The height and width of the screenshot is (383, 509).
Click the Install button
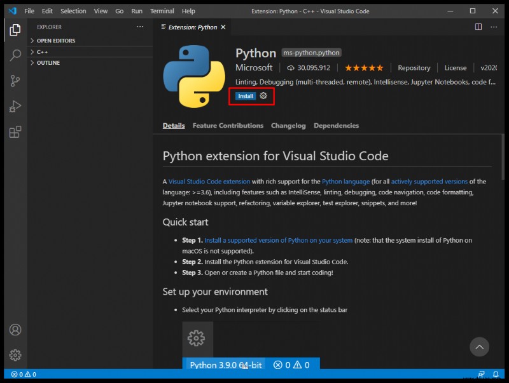pyautogui.click(x=246, y=96)
